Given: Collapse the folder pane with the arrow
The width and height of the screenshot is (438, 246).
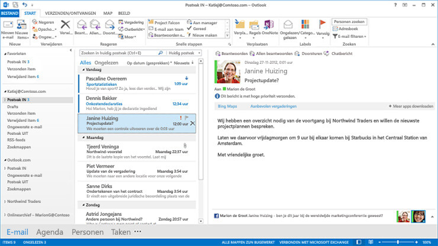Looking at the screenshot, I should pos(70,50).
